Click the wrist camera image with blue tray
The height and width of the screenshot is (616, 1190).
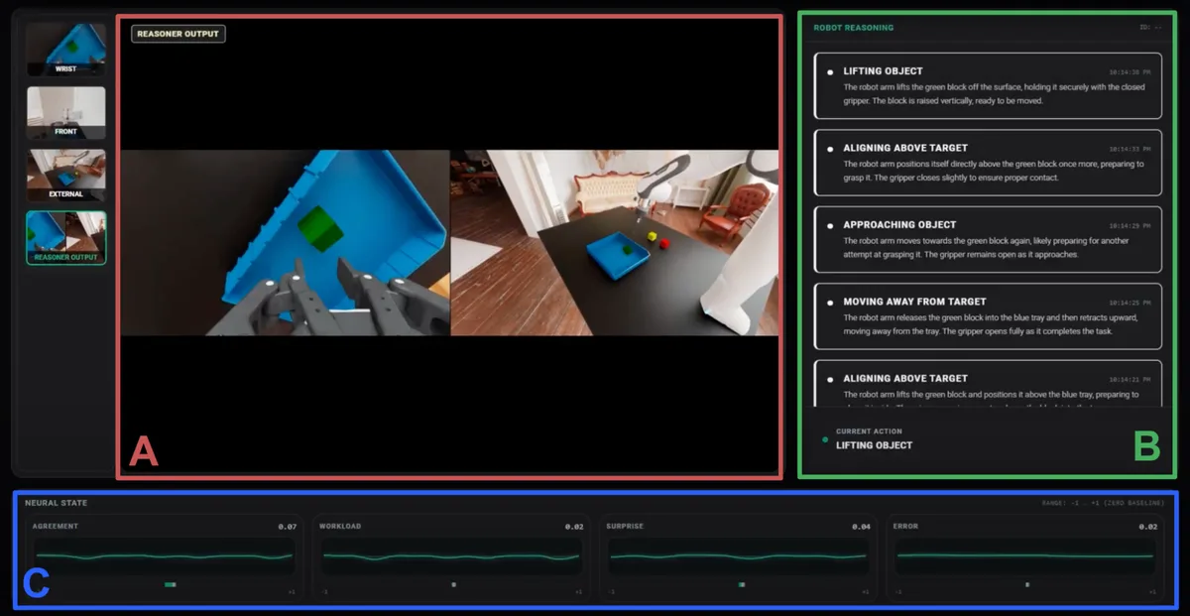286,243
